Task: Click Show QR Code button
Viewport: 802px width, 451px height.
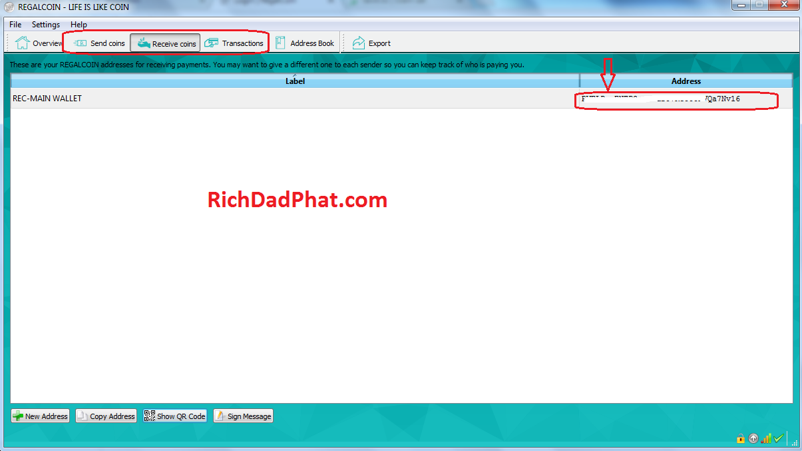Action: (175, 416)
